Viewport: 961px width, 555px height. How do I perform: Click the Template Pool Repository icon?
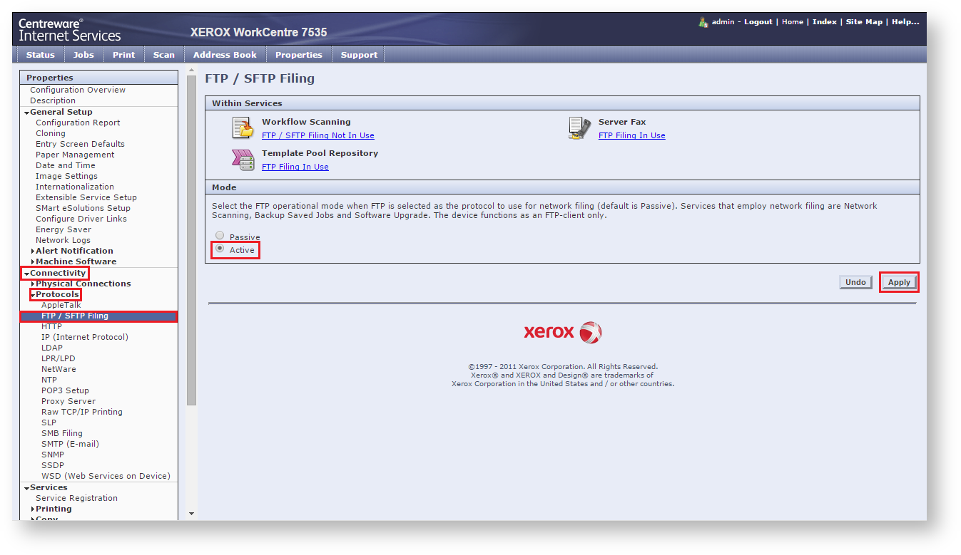(x=243, y=160)
